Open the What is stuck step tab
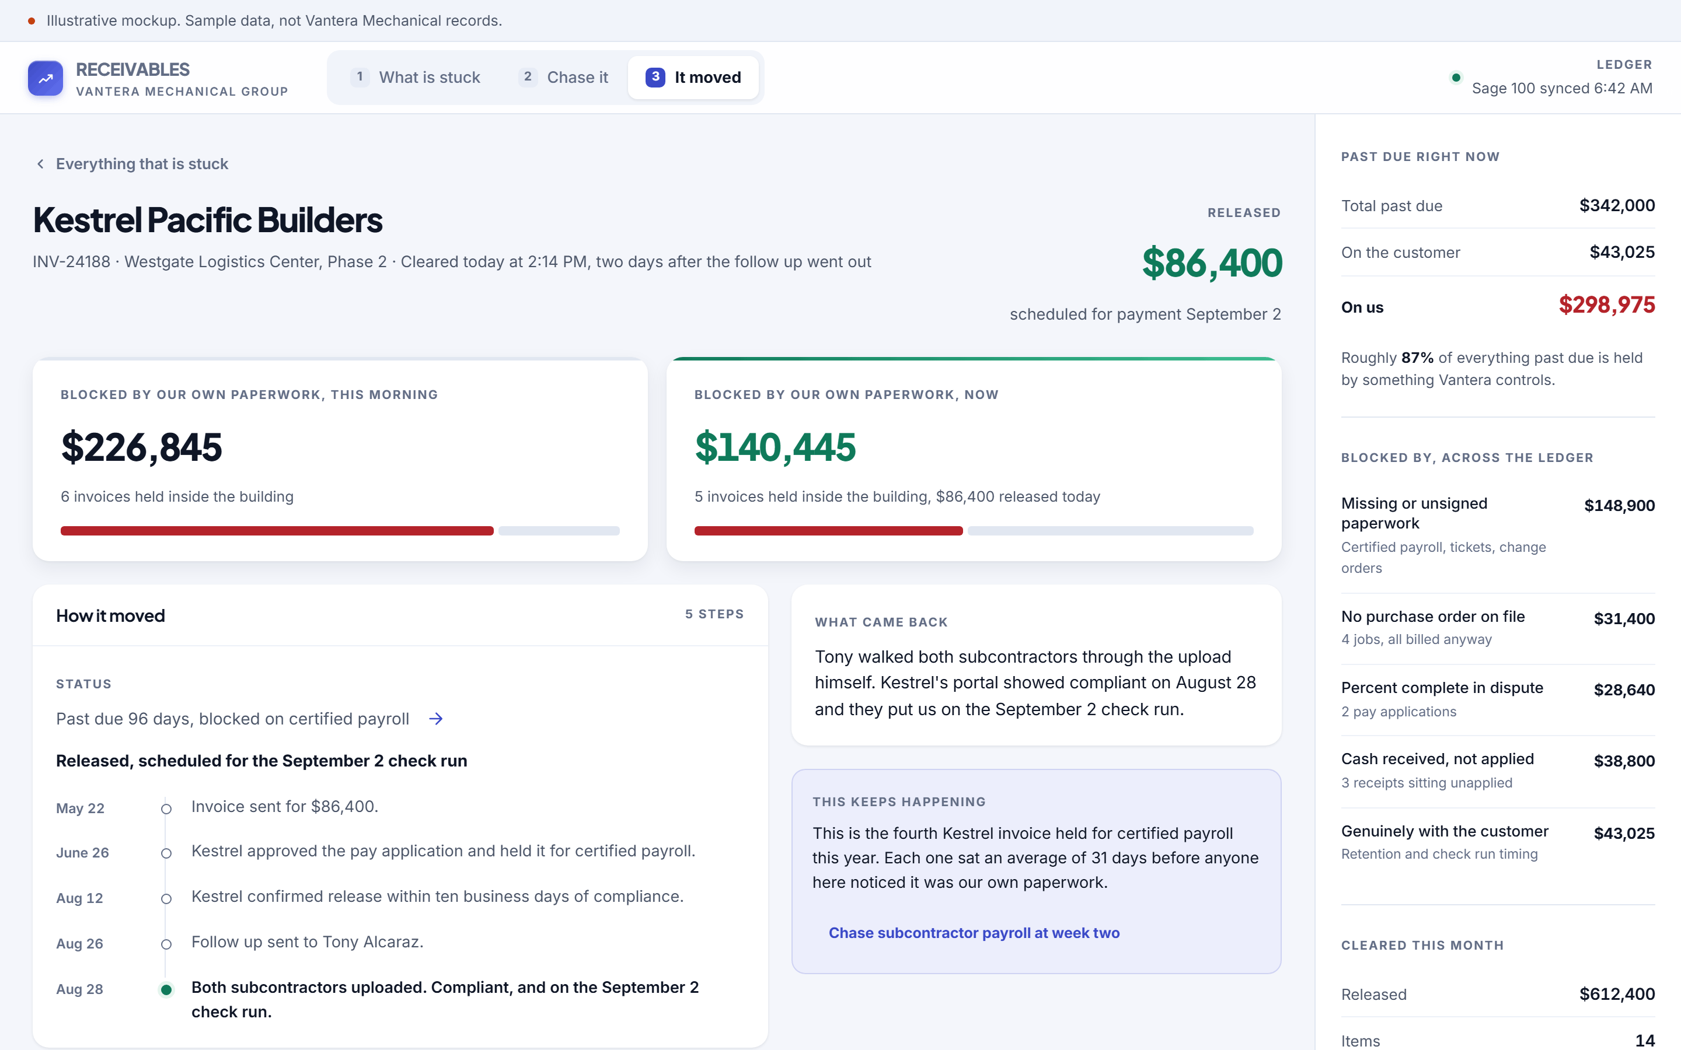The height and width of the screenshot is (1050, 1681). [416, 77]
